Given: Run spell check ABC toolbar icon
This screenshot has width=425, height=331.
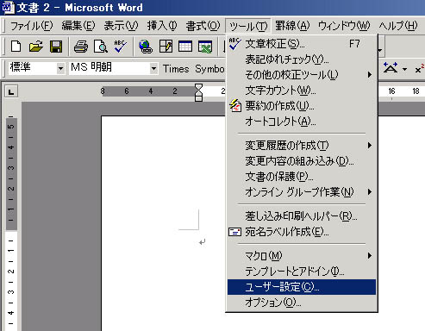Looking at the screenshot, I should point(121,47).
